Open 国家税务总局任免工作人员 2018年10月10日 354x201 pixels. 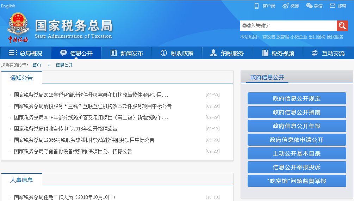coord(65,197)
